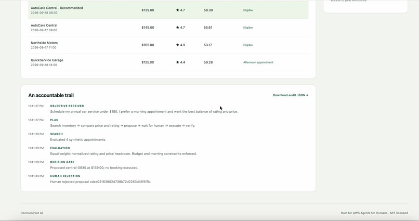Click the 11:41:33 PM timestamp

tap(36, 176)
